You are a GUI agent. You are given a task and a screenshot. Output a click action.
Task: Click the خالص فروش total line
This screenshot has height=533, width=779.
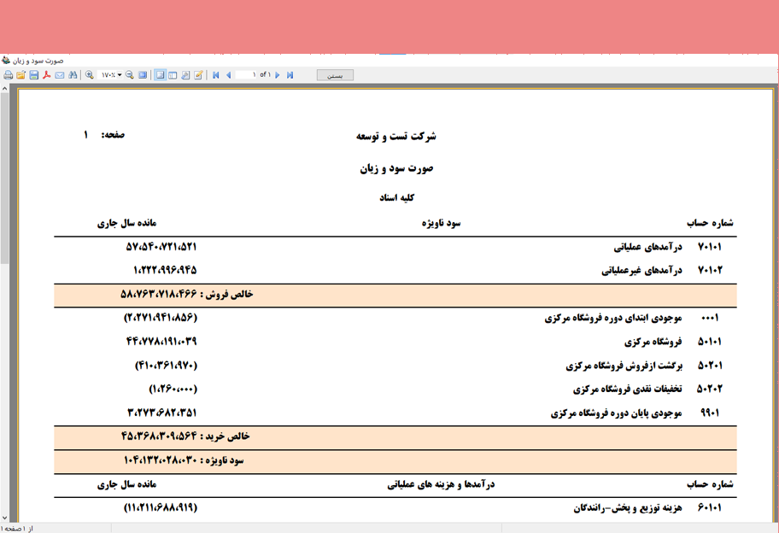click(395, 295)
